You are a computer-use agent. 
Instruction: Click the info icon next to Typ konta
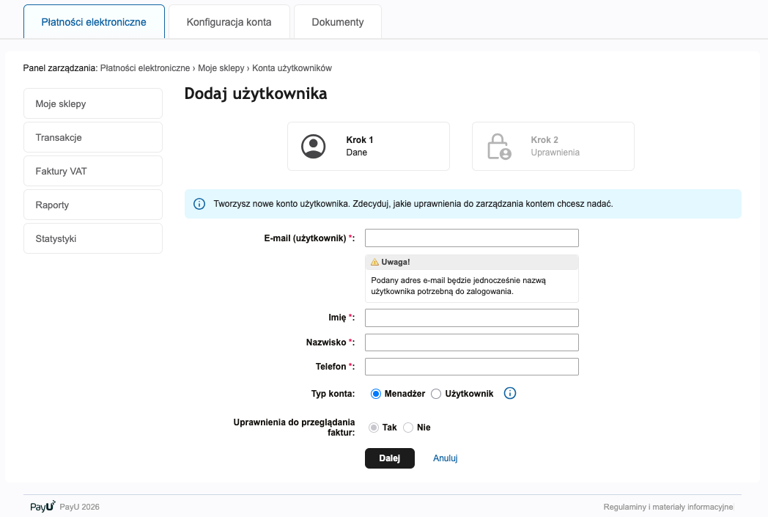(x=509, y=393)
